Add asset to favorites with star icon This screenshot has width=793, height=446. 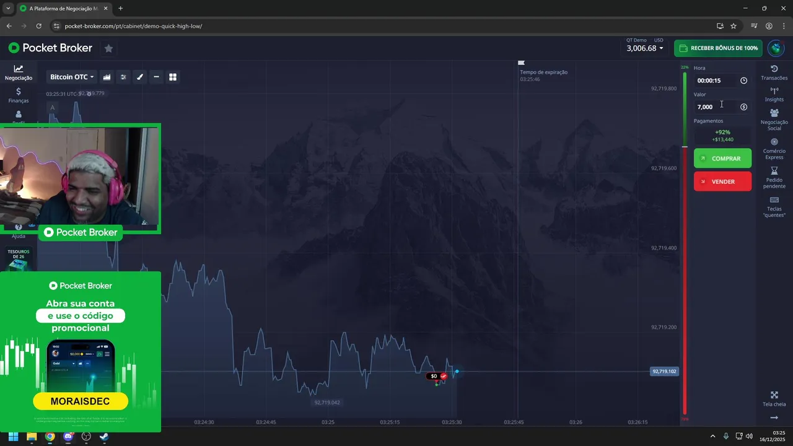(108, 48)
